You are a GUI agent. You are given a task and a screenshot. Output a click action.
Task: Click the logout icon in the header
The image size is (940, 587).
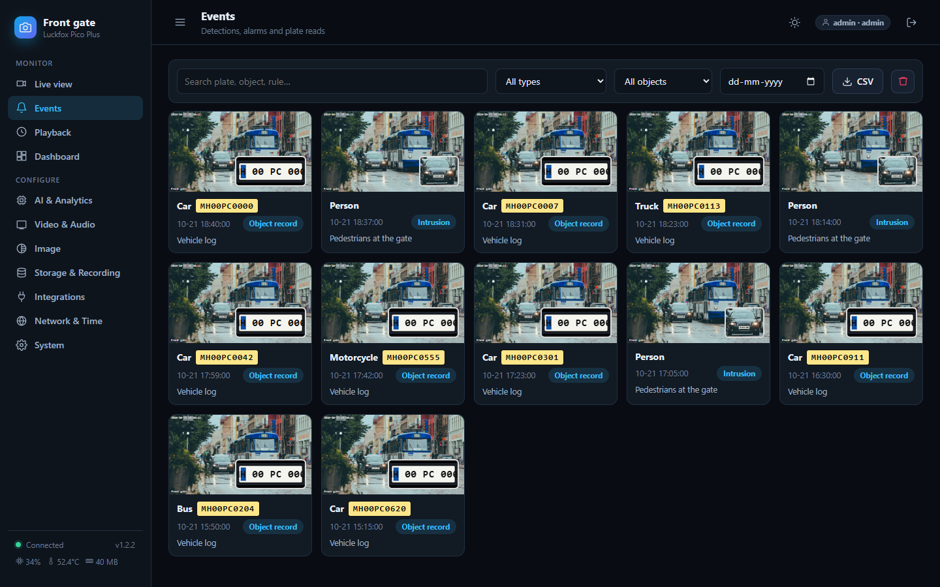911,22
